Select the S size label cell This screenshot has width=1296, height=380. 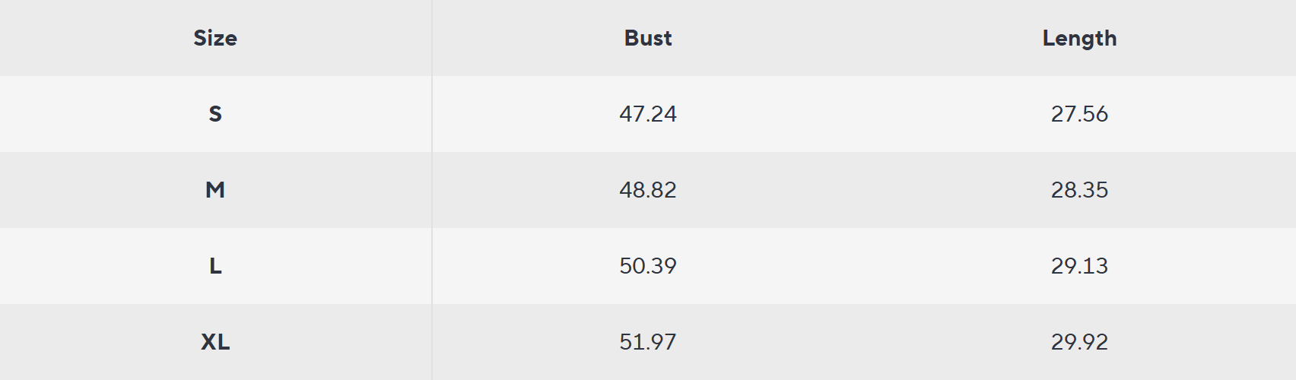(215, 114)
